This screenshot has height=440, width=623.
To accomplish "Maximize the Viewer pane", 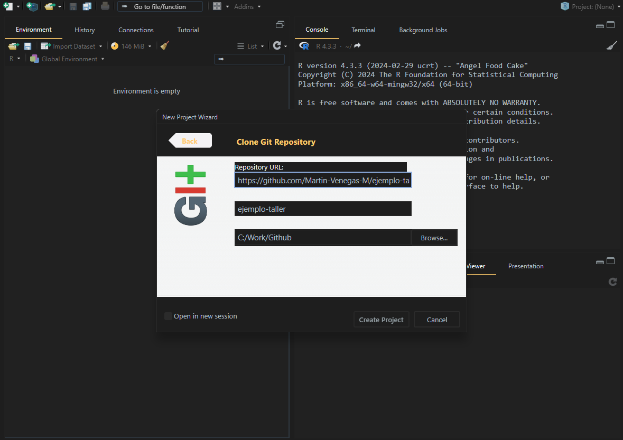I will [611, 261].
